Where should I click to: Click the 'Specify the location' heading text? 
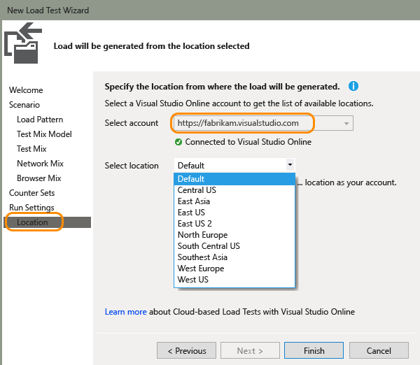(x=222, y=87)
